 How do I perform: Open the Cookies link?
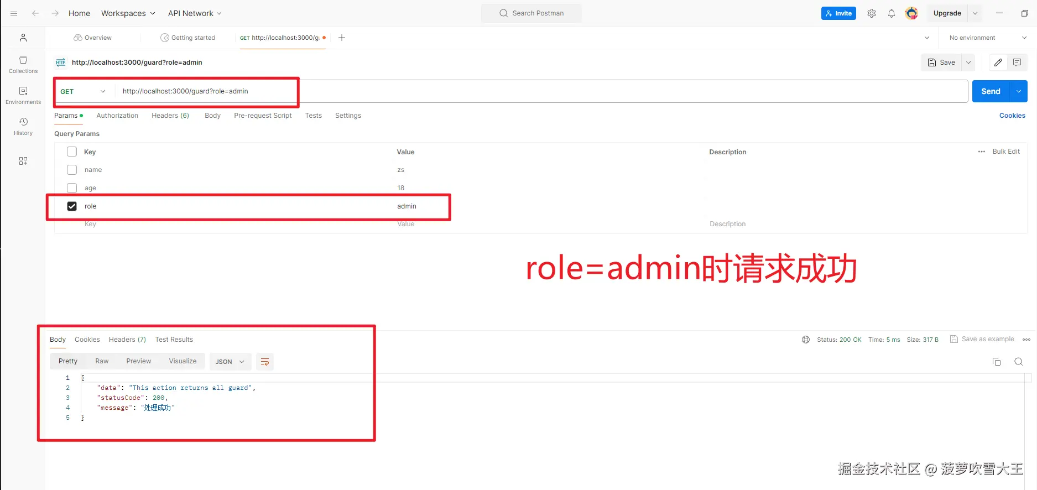point(1012,116)
